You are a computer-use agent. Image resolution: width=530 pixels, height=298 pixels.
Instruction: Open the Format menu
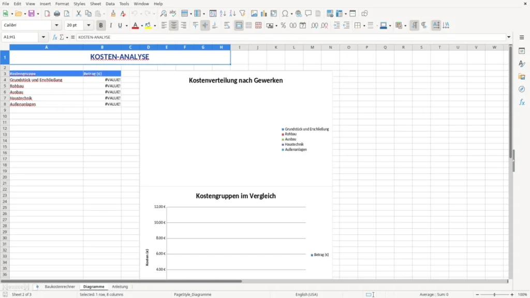[62, 4]
